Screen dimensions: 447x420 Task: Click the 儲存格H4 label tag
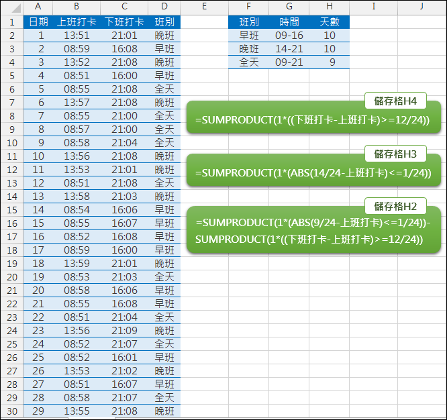pyautogui.click(x=395, y=101)
